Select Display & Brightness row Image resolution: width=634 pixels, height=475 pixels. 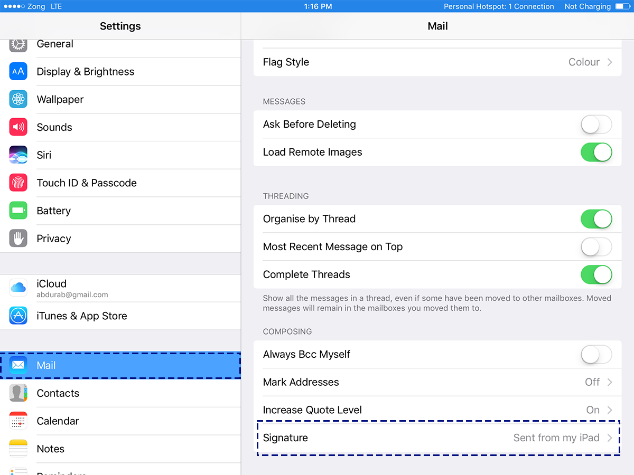tap(120, 72)
